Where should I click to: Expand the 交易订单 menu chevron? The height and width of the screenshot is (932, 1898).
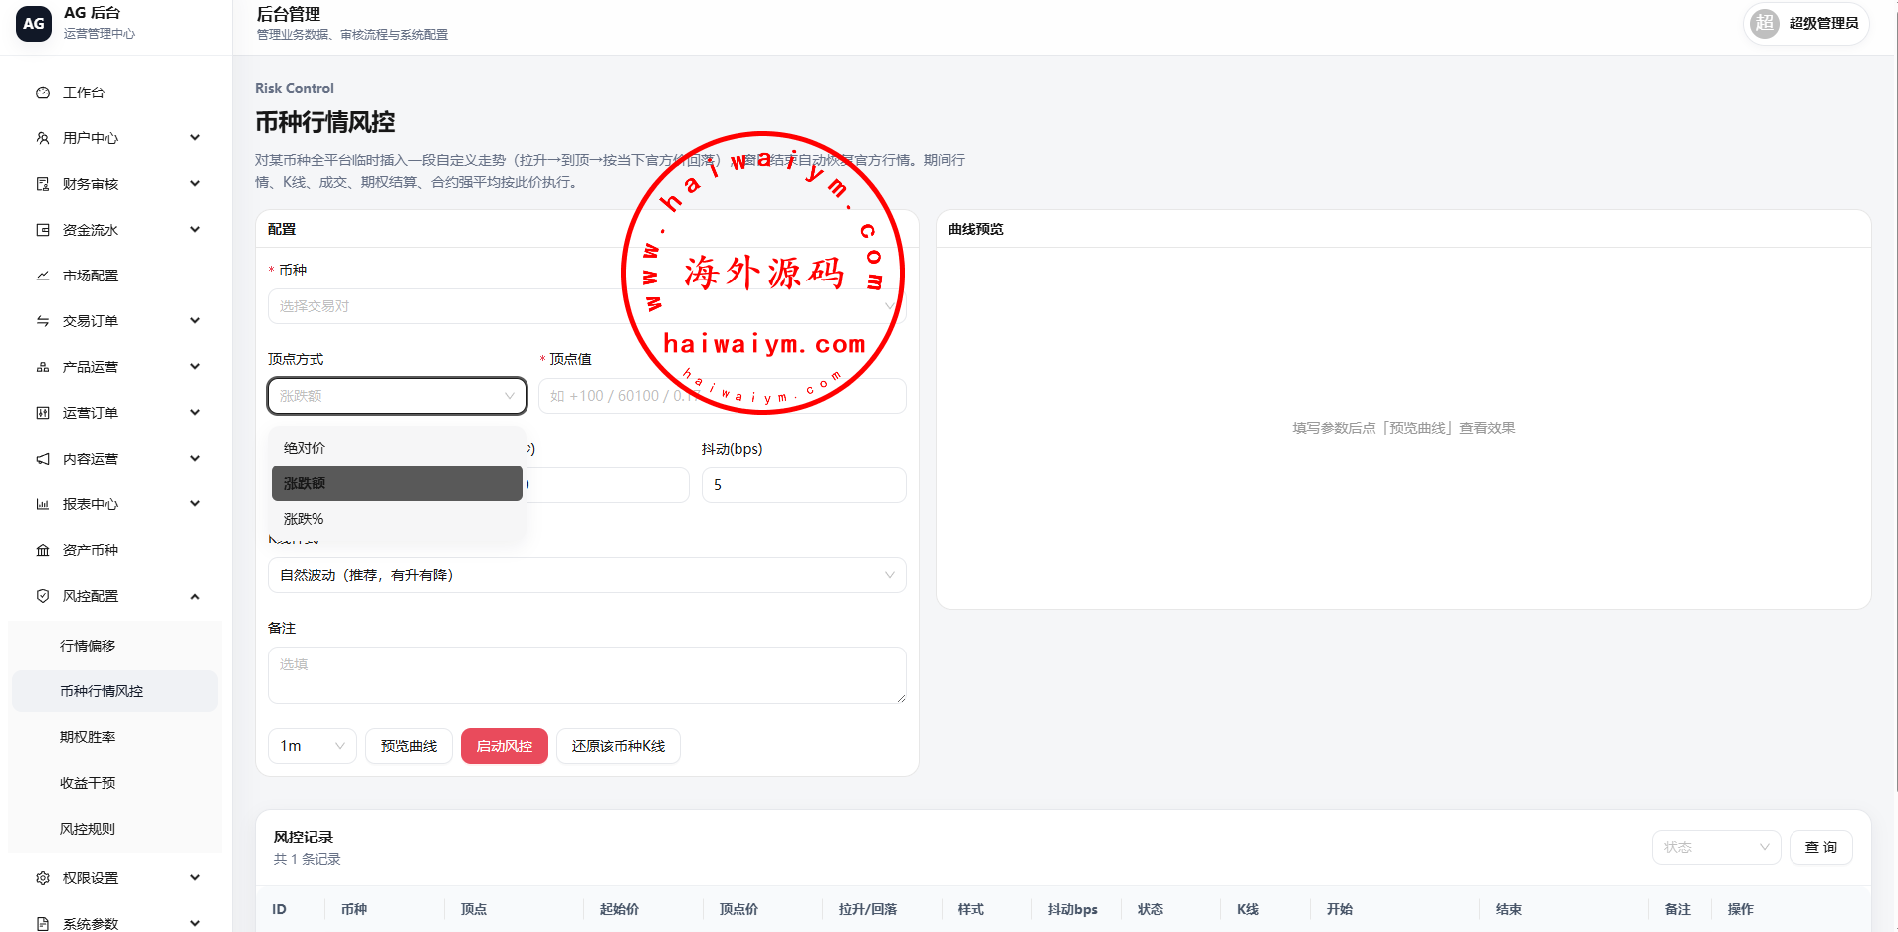[195, 321]
